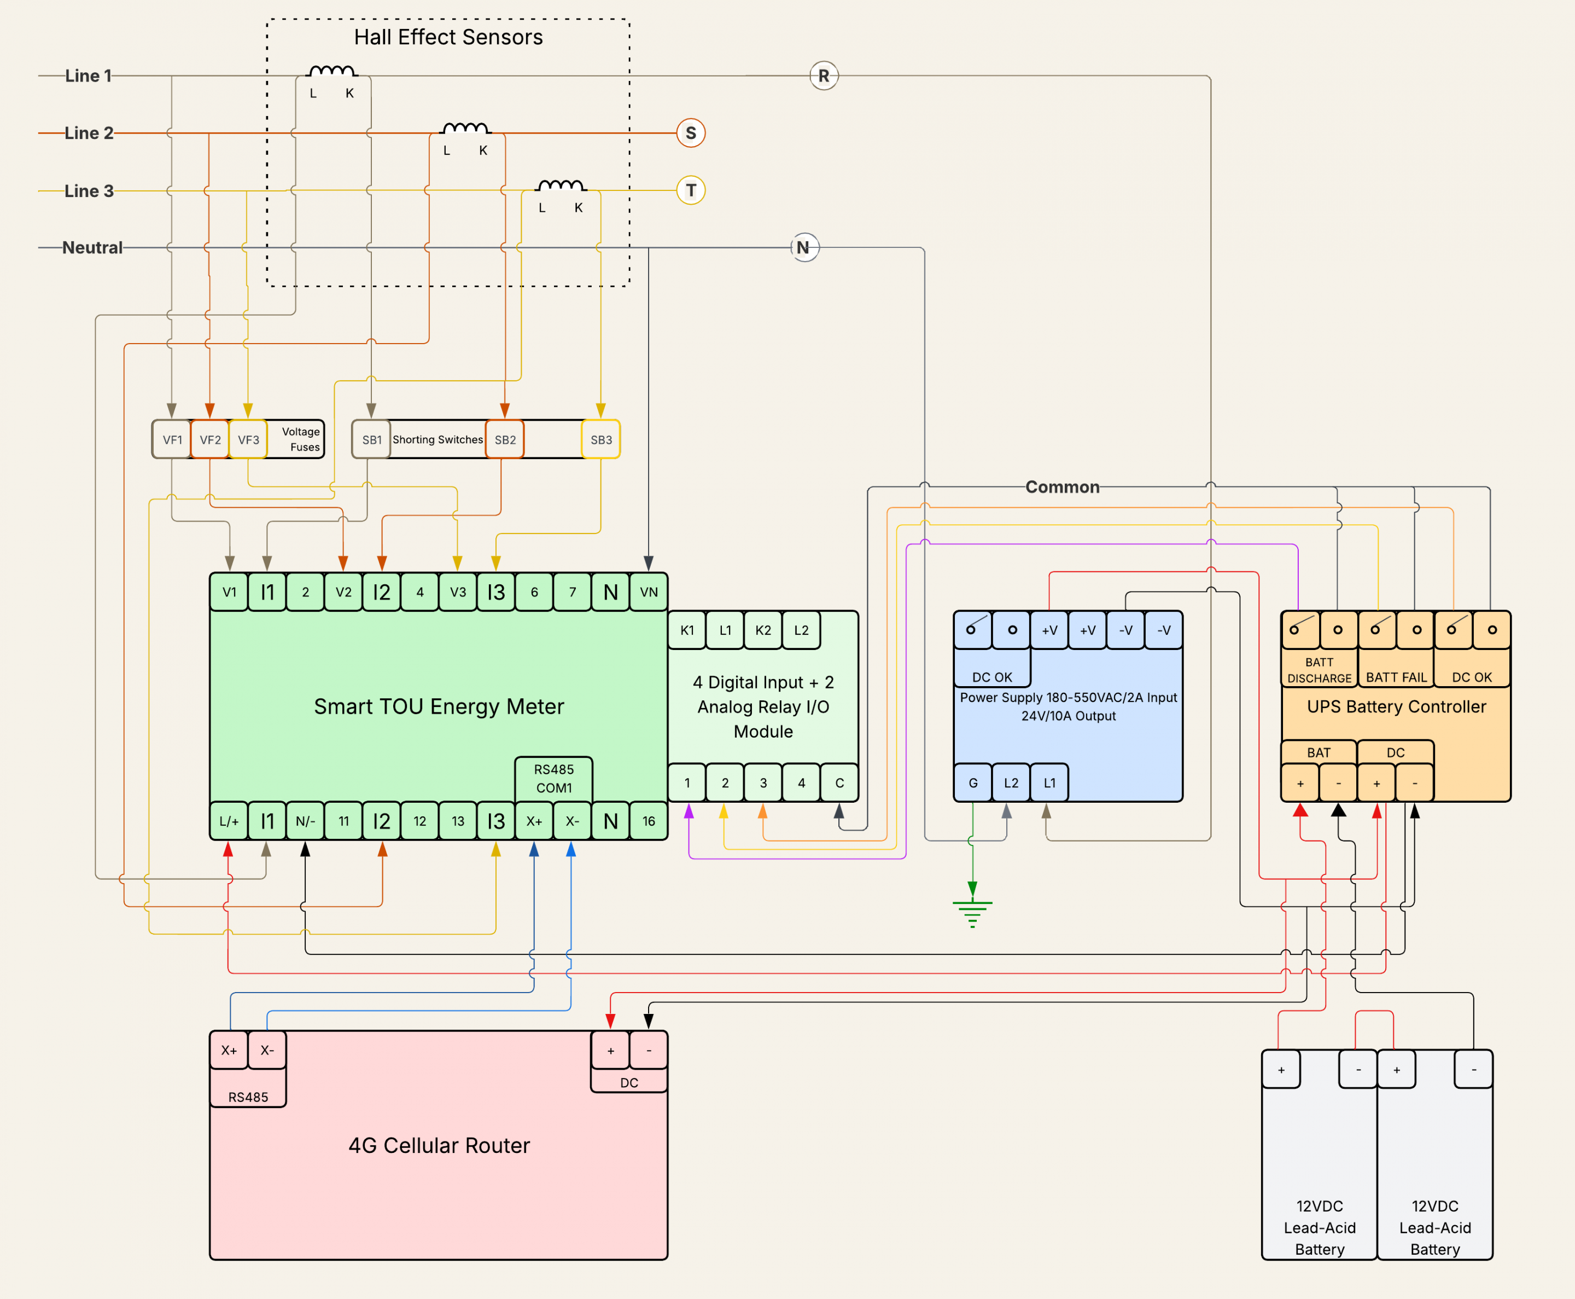The height and width of the screenshot is (1299, 1575).
Task: Select the Line 1 label
Action: click(87, 76)
